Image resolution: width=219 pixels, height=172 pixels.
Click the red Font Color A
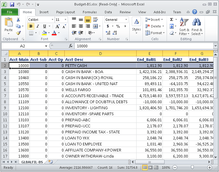(x=54, y=33)
